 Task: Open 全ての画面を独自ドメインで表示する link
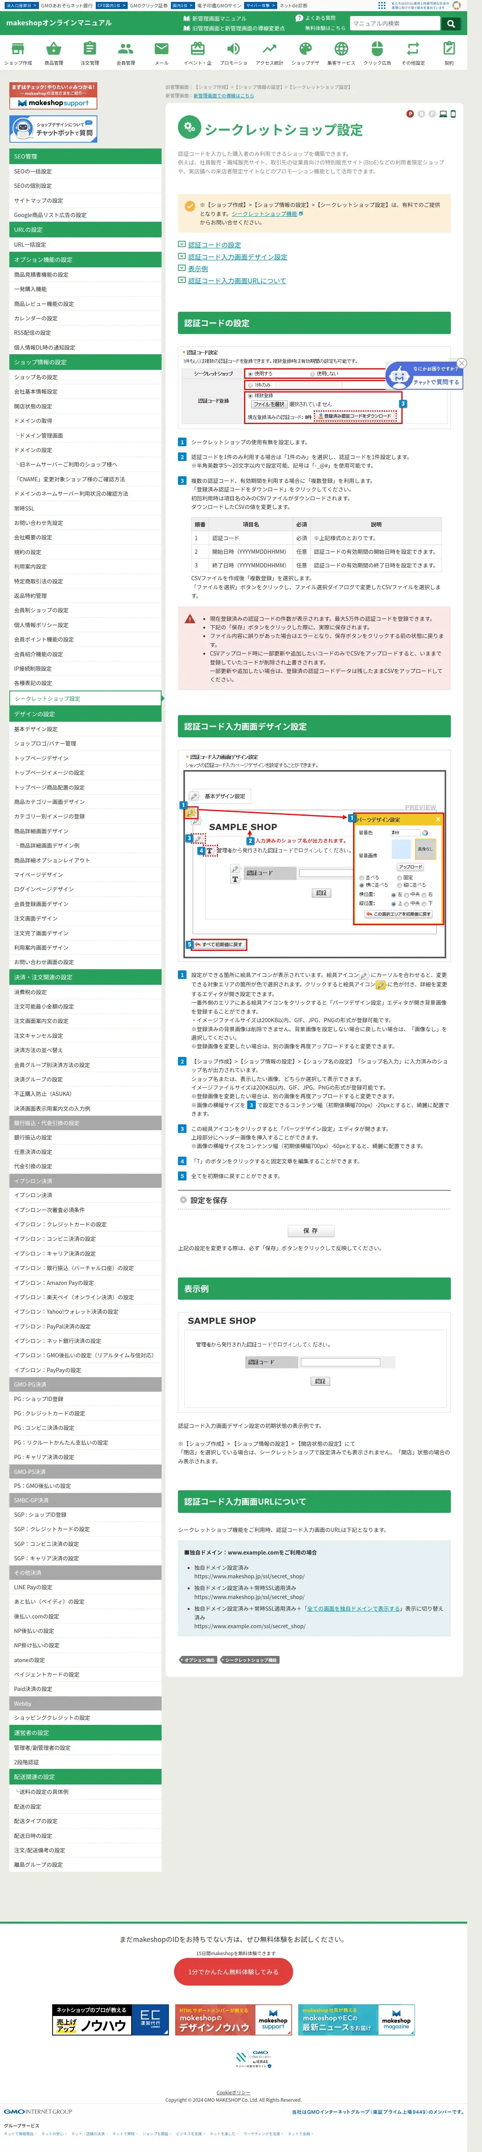pos(354,1608)
